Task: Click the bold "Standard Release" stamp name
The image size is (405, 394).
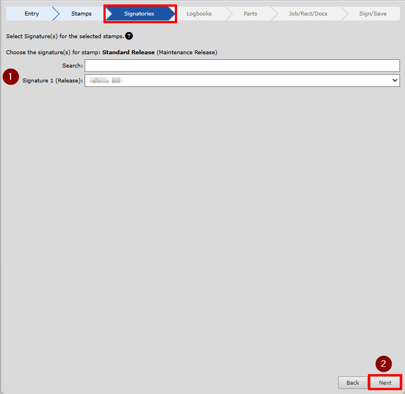Action: (128, 53)
